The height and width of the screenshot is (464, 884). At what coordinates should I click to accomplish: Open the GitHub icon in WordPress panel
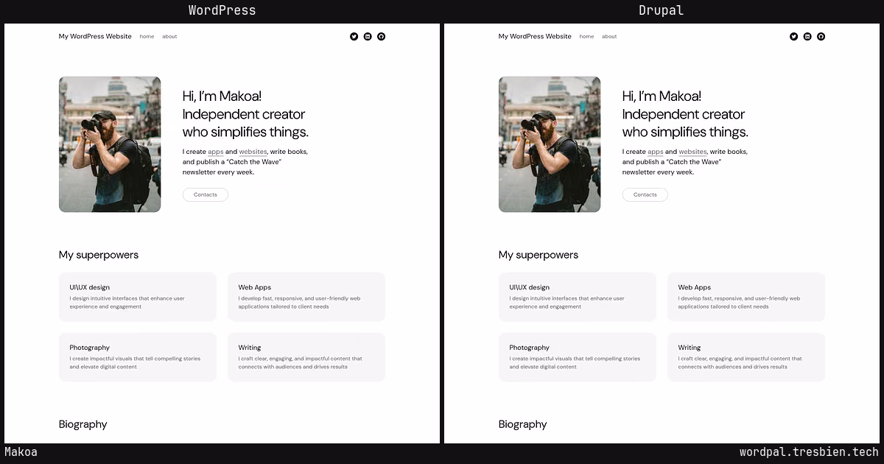coord(382,36)
